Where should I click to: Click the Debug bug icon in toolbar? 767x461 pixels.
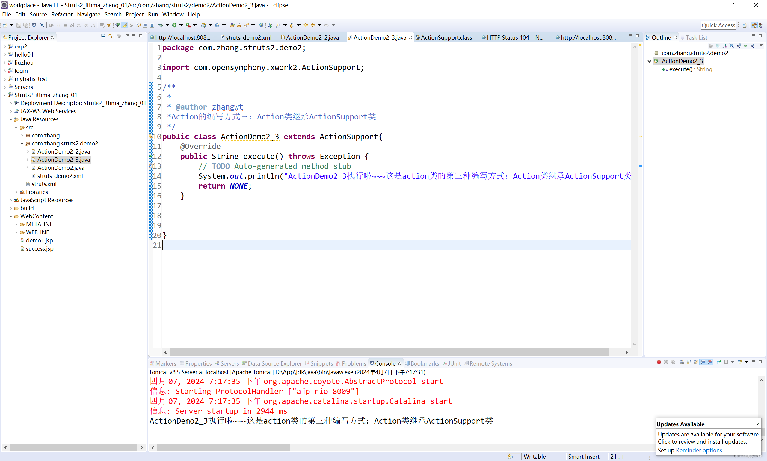point(161,25)
